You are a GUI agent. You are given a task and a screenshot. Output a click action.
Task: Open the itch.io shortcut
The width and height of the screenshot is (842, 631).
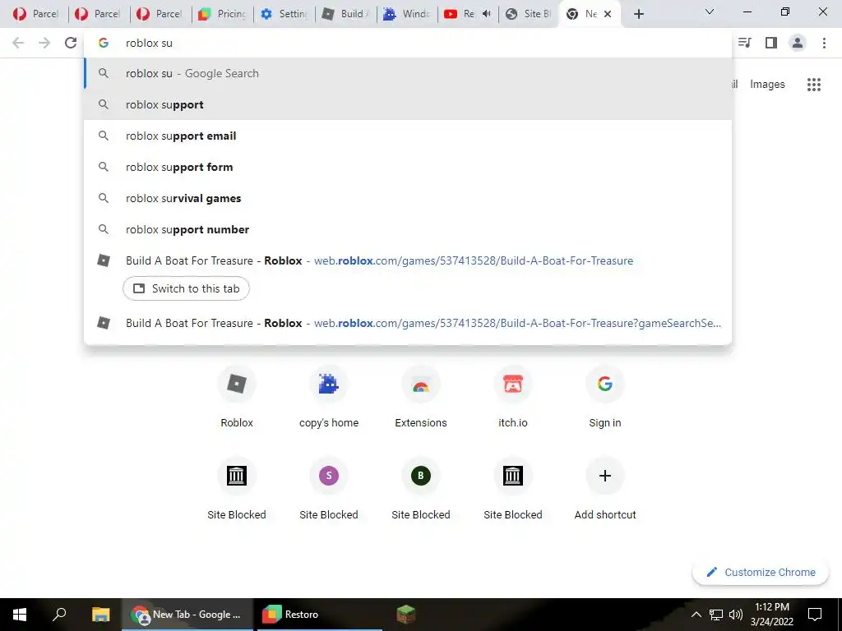coord(513,397)
